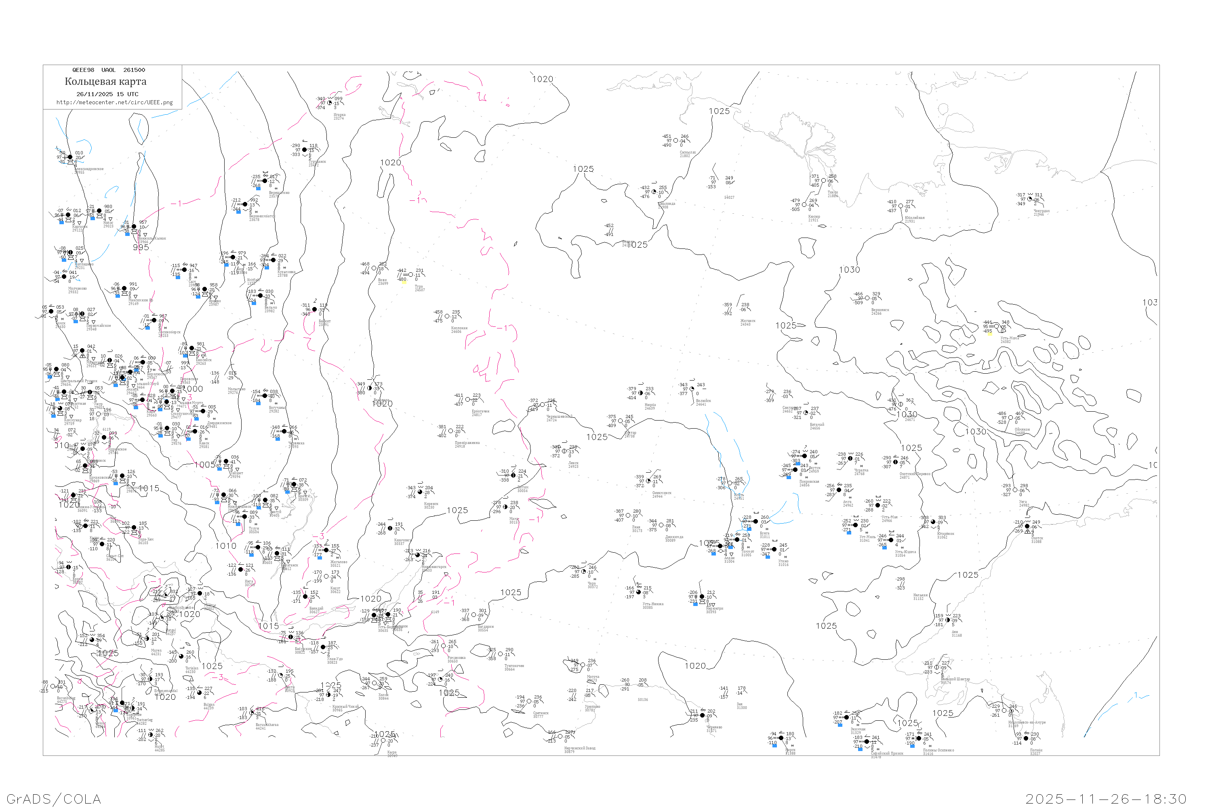Click the Туруханск station filled circle marker
Screen dimensions: 1212x808
(305, 150)
